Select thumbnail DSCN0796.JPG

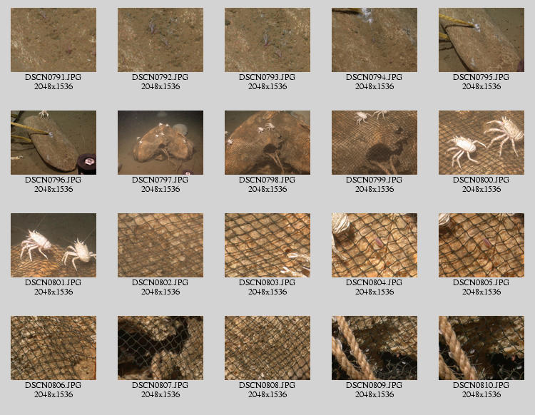53,143
